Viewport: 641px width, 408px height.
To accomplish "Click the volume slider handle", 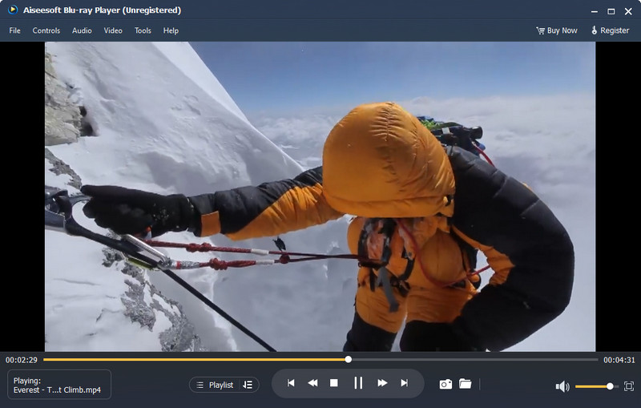I will pos(610,386).
